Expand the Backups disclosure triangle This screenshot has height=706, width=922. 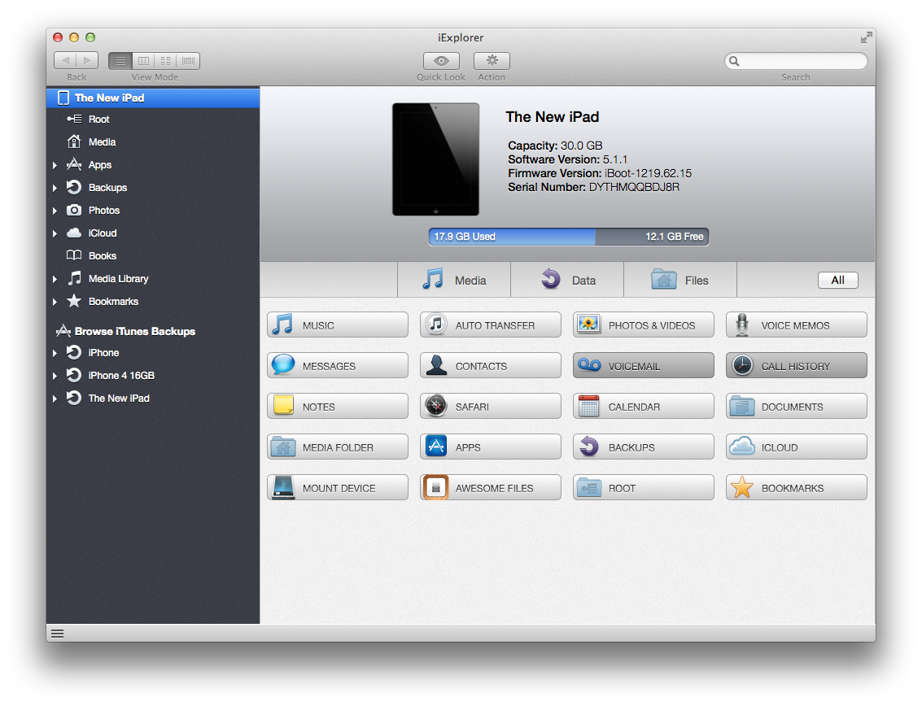pyautogui.click(x=55, y=188)
